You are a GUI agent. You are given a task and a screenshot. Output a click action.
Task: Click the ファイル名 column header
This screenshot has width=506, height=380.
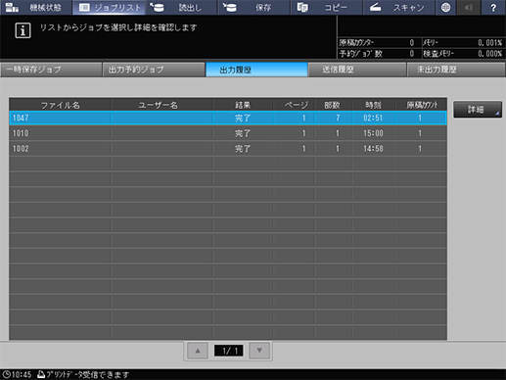[x=61, y=105]
